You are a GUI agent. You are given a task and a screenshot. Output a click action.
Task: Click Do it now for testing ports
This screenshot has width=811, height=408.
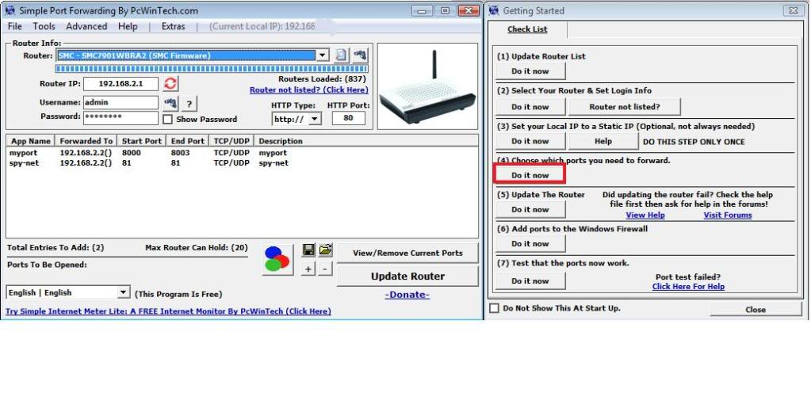click(530, 280)
